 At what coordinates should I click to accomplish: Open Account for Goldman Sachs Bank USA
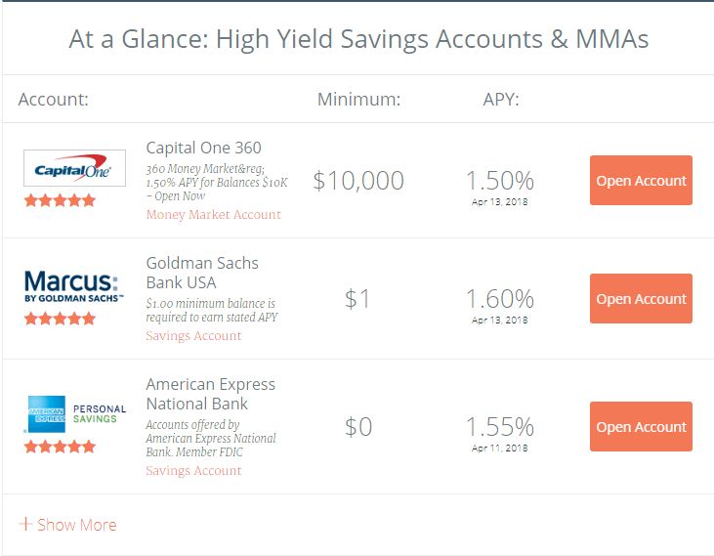point(641,299)
